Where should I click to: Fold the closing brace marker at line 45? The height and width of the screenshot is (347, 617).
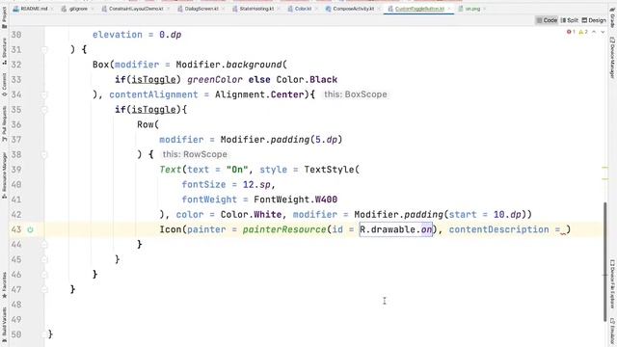coord(44,259)
